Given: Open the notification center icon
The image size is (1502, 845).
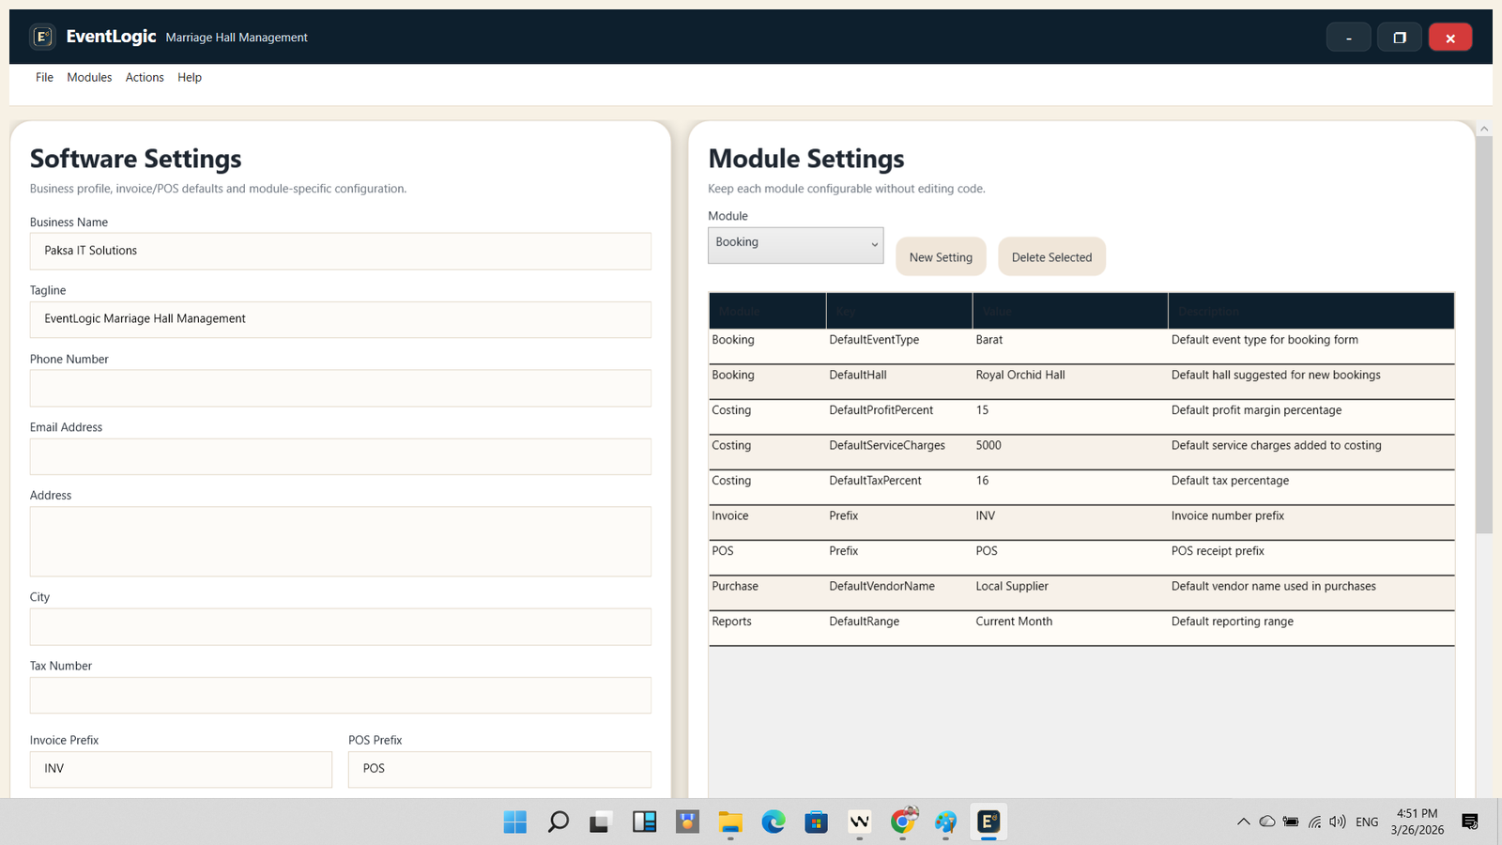Looking at the screenshot, I should pos(1470,822).
